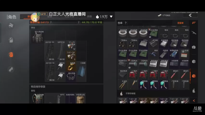
Task: Select the 锥子 awl item
Action: tap(133, 85)
